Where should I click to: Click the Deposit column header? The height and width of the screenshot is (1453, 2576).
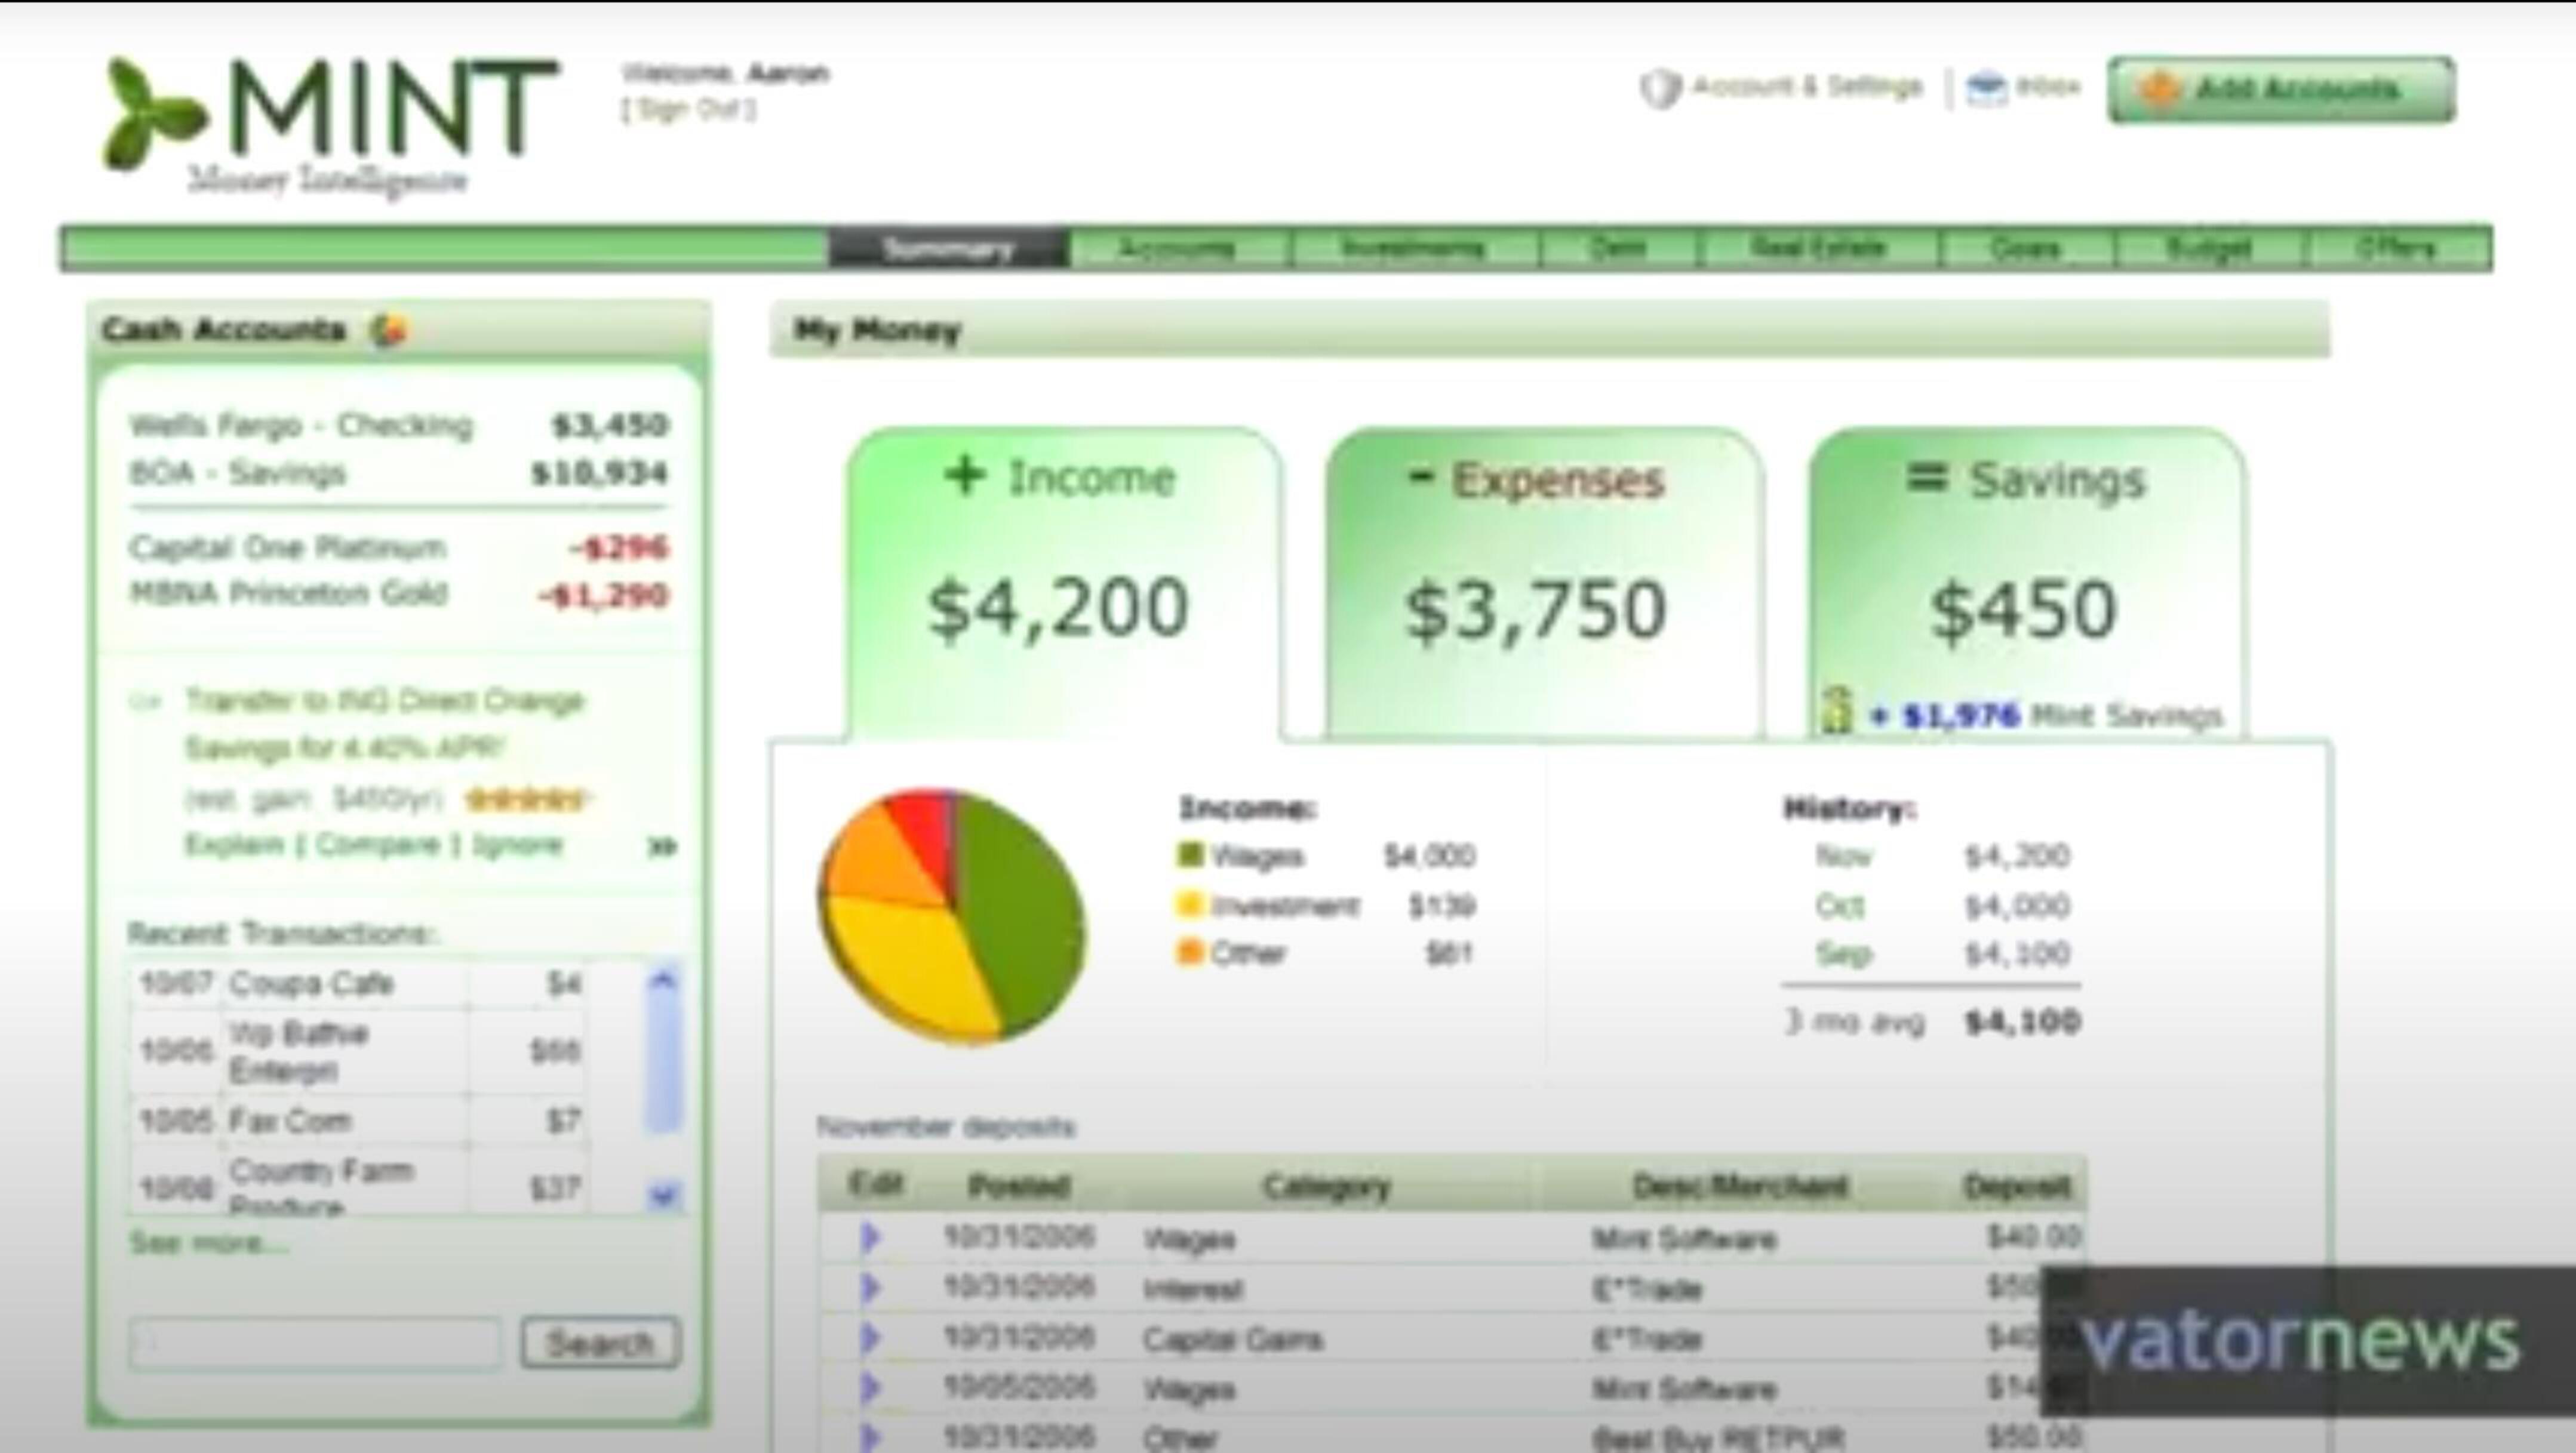click(x=2017, y=1186)
